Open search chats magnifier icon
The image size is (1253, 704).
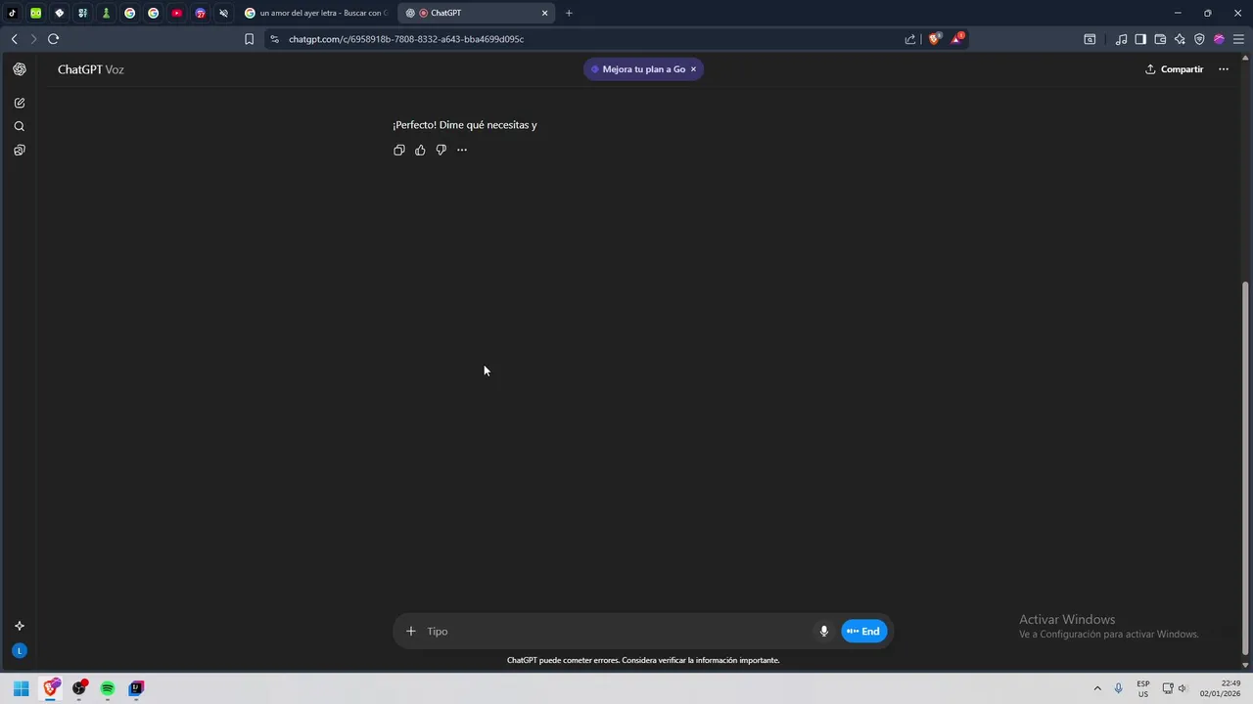[x=20, y=126]
